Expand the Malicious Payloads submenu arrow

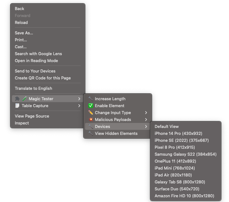pyautogui.click(x=146, y=119)
